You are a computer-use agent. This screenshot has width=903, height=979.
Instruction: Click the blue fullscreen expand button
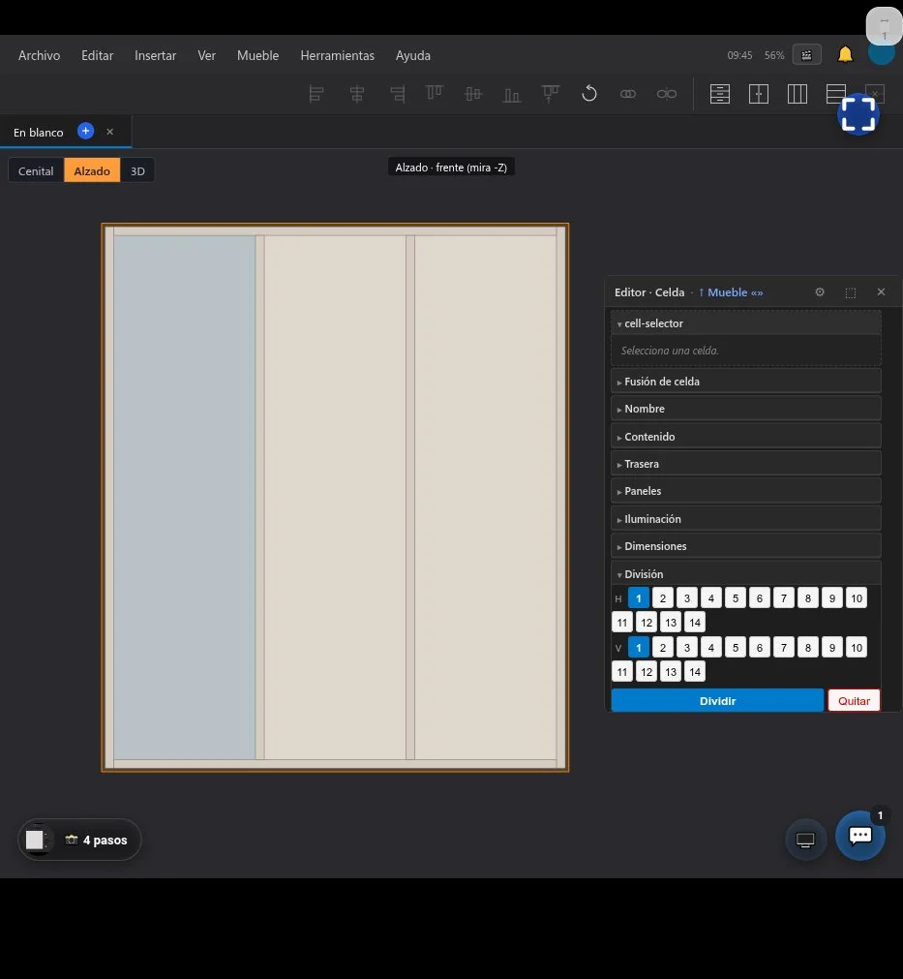(x=858, y=114)
